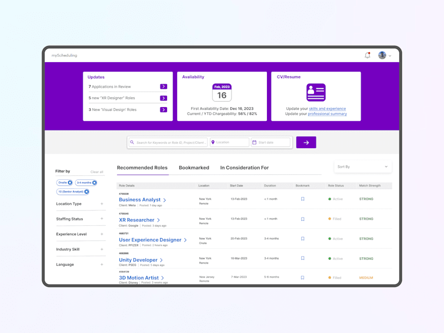Open the Business Analyst role

pyautogui.click(x=140, y=200)
